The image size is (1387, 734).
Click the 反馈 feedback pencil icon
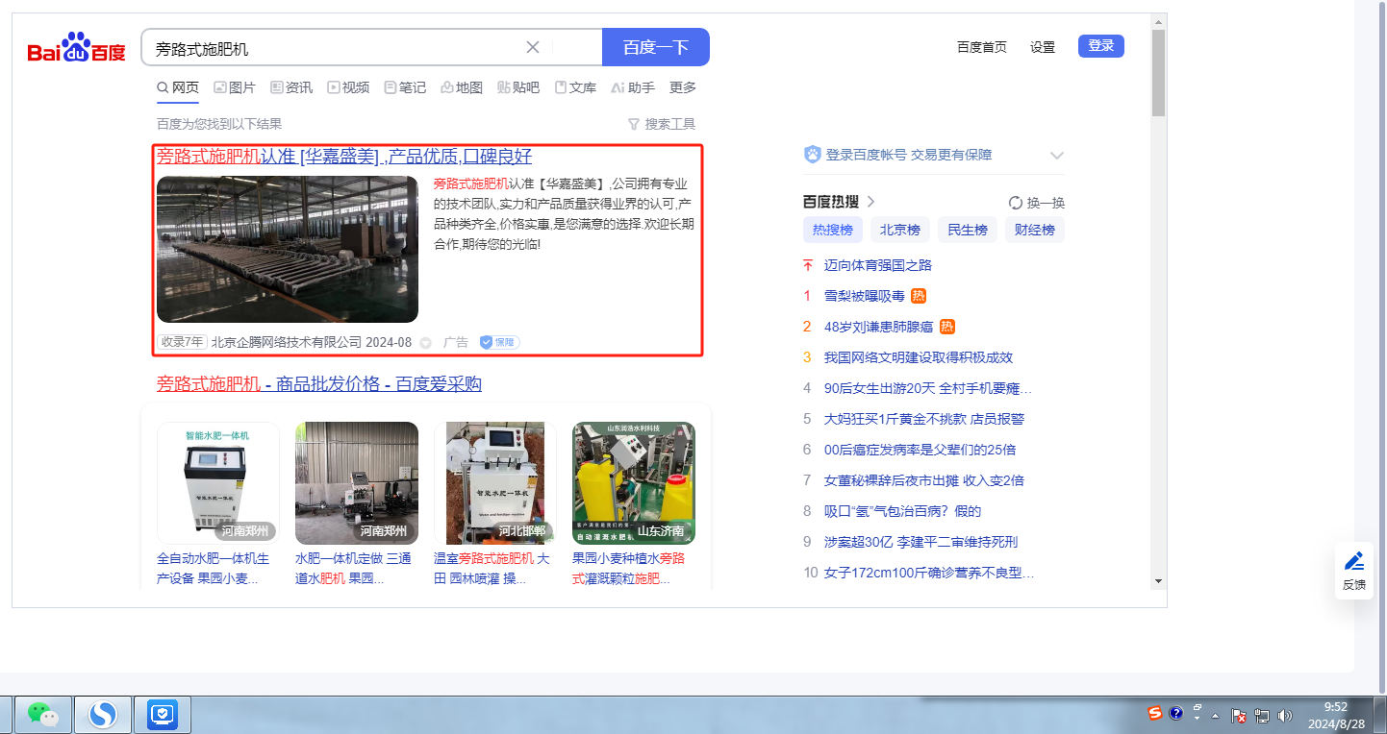pos(1354,561)
